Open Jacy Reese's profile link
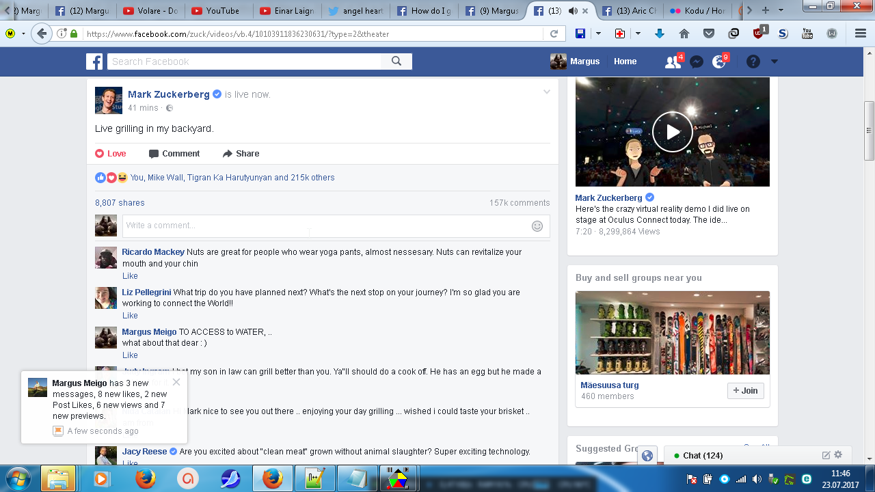The width and height of the screenshot is (875, 492). point(144,452)
